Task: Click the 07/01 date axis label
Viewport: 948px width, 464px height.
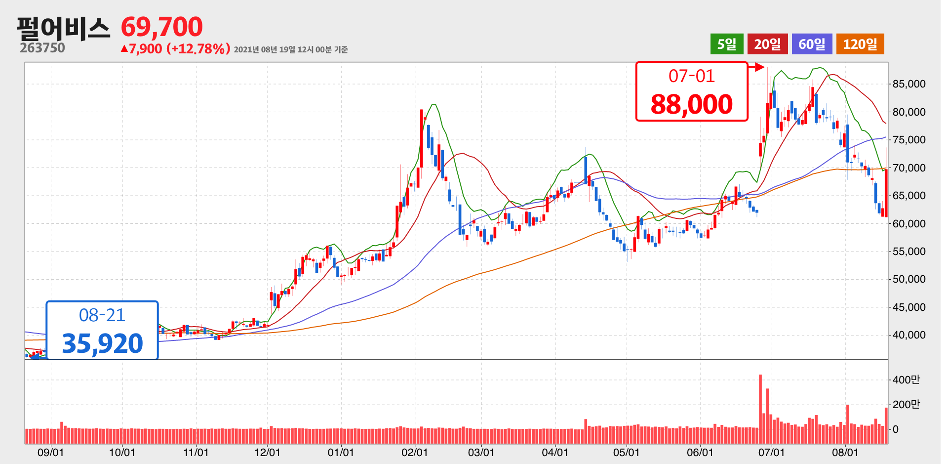Action: coord(771,453)
